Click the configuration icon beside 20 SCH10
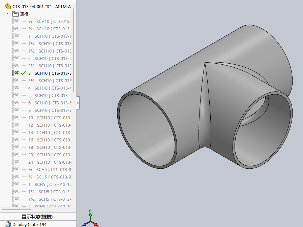 [x=16, y=155]
